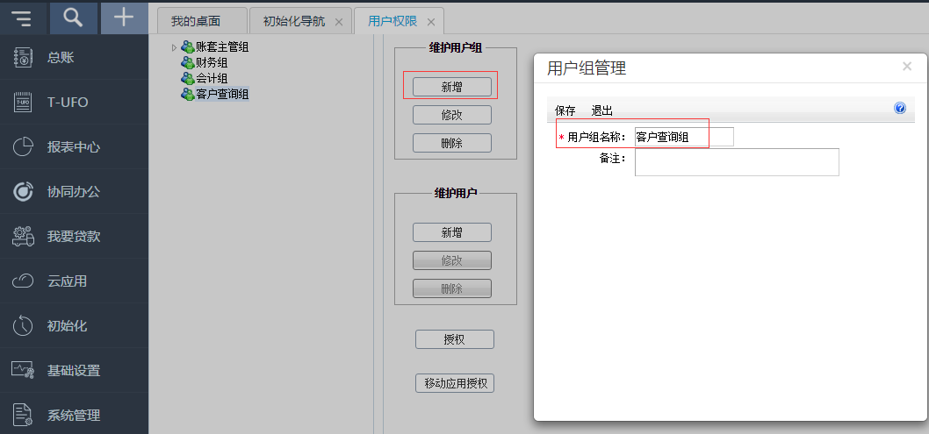Click the hamburger menu icon
This screenshot has height=434, width=929.
point(22,18)
